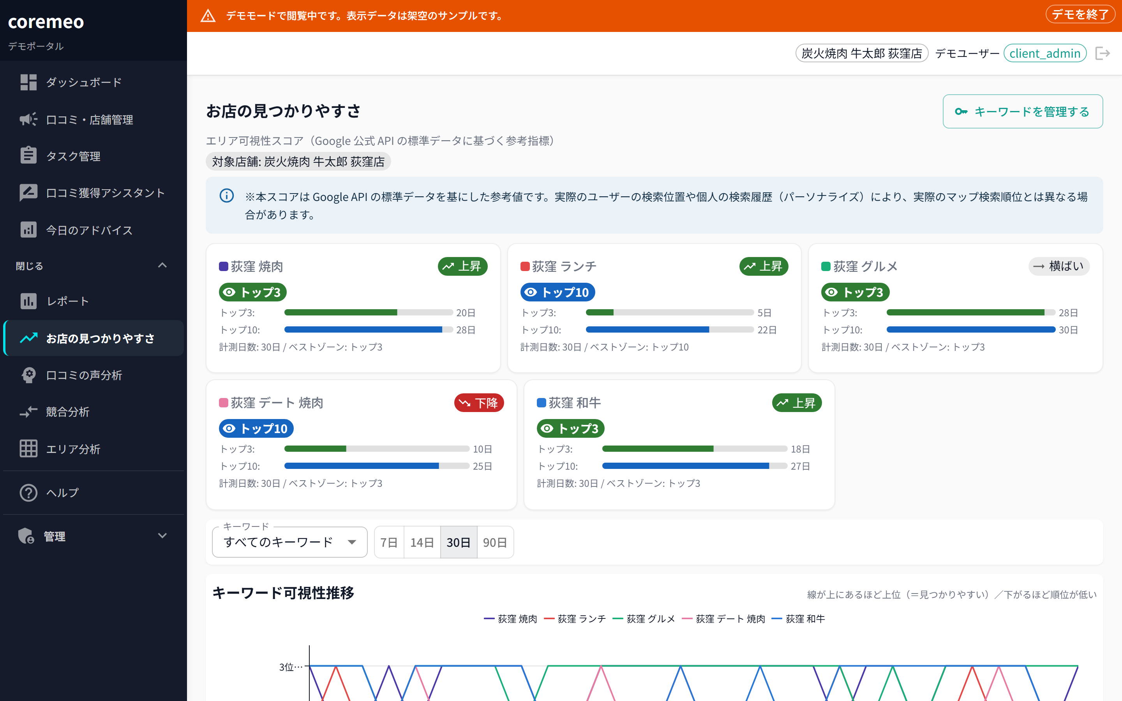Select the 30日 period toggle

[459, 542]
